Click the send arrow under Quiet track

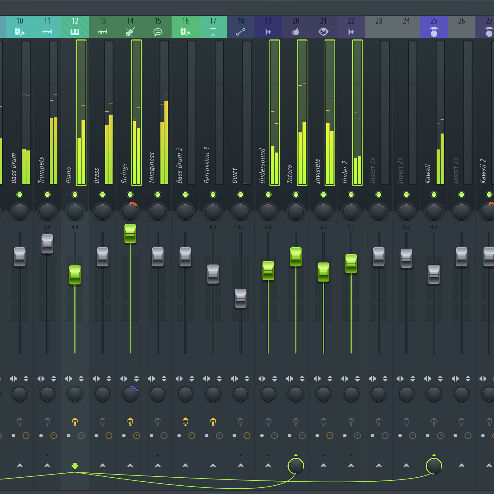coord(241,465)
